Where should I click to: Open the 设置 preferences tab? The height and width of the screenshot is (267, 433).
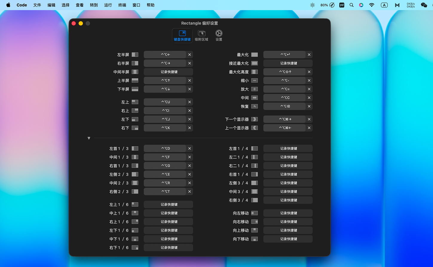pos(219,35)
